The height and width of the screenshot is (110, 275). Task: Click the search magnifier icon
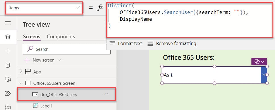click(x=30, y=49)
